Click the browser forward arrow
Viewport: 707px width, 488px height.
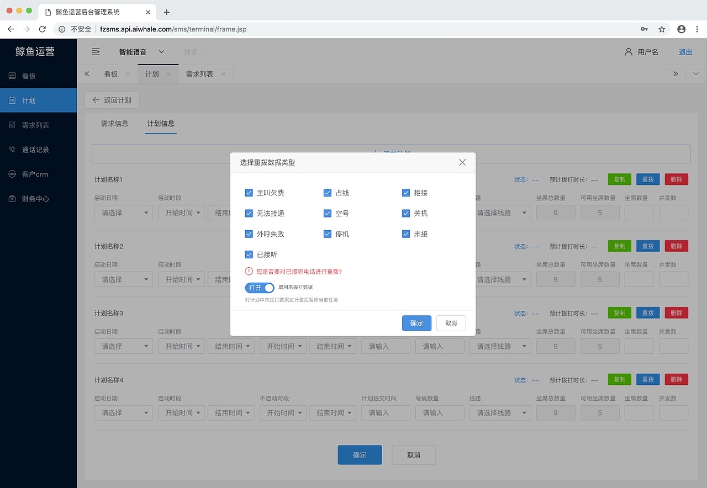pyautogui.click(x=27, y=29)
